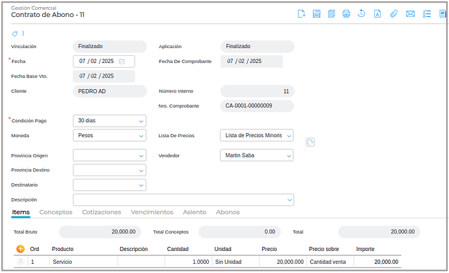Add a new item row with orange plus

coord(20,249)
